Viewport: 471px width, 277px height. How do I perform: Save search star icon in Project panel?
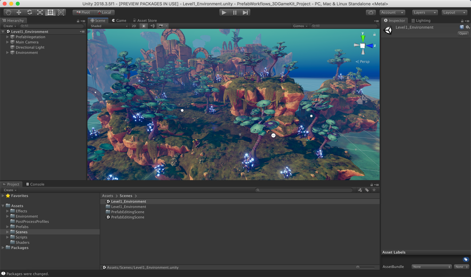pos(374,190)
